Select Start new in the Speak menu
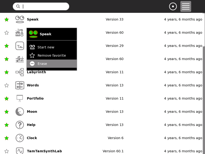This screenshot has width=205, height=154. 46,47
